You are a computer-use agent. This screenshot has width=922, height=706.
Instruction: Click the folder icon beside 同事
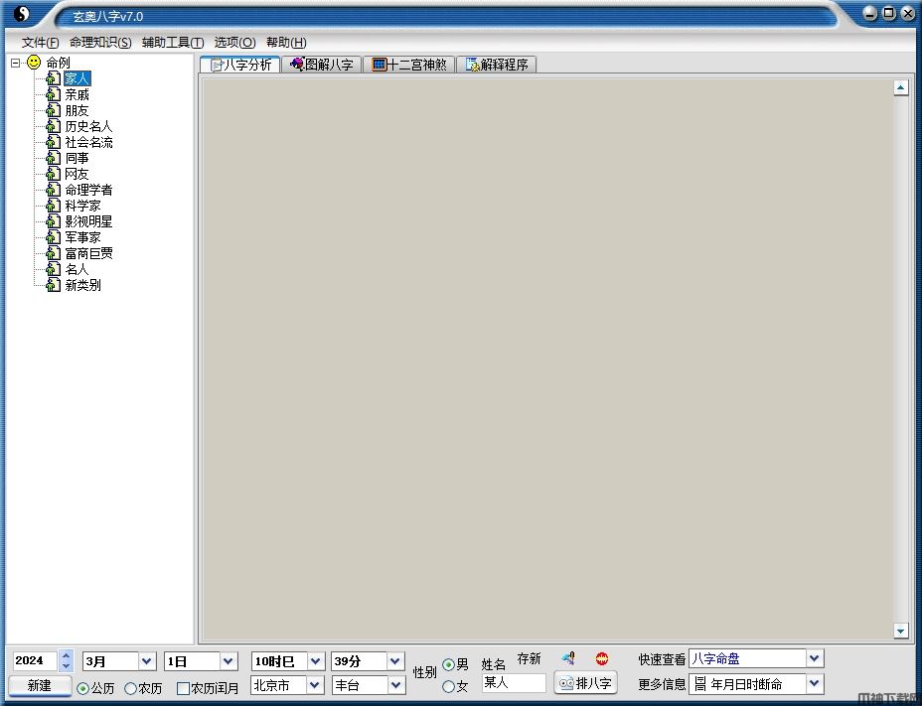pos(53,158)
